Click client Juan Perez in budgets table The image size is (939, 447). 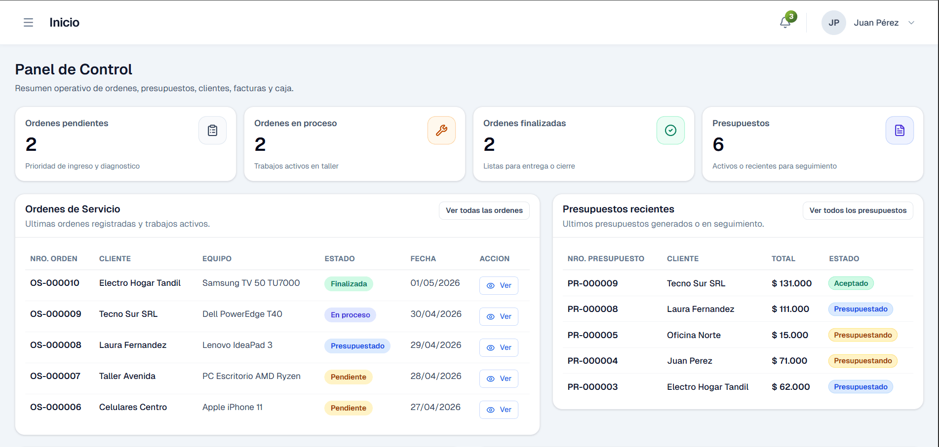pyautogui.click(x=690, y=361)
